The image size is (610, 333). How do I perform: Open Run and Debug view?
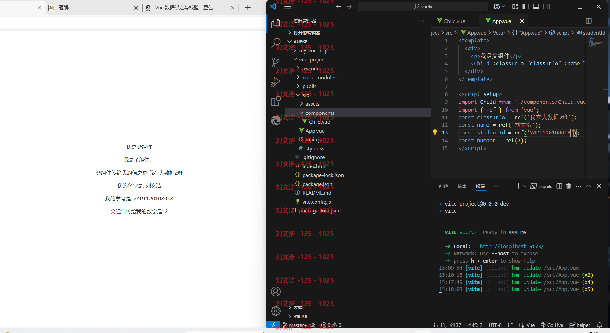275,82
